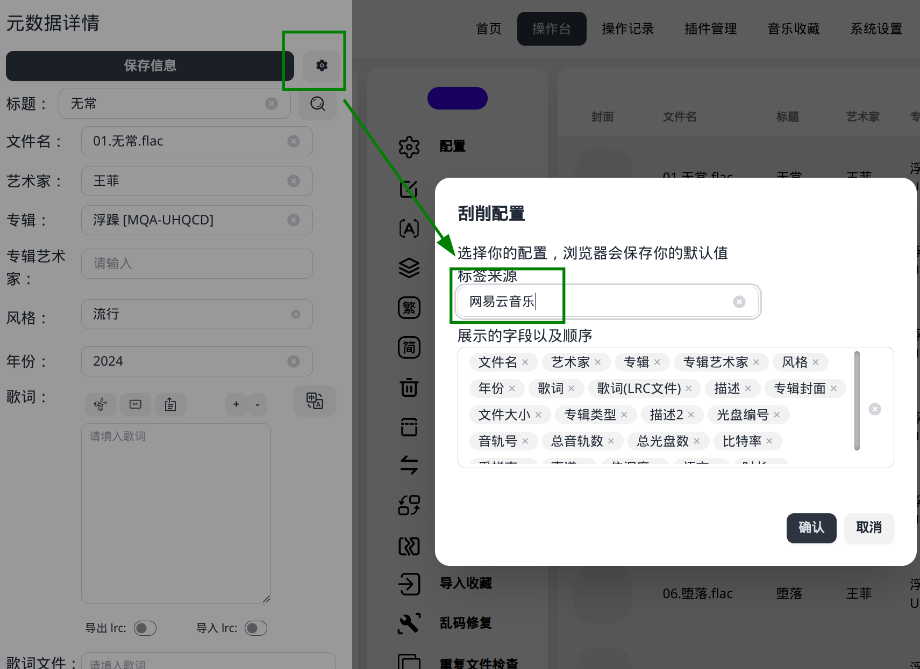Remove the 专辑艺术家 tag from field list
The height and width of the screenshot is (669, 920).
[x=756, y=362]
